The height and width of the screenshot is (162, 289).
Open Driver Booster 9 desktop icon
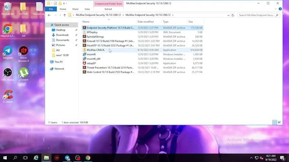[23, 54]
